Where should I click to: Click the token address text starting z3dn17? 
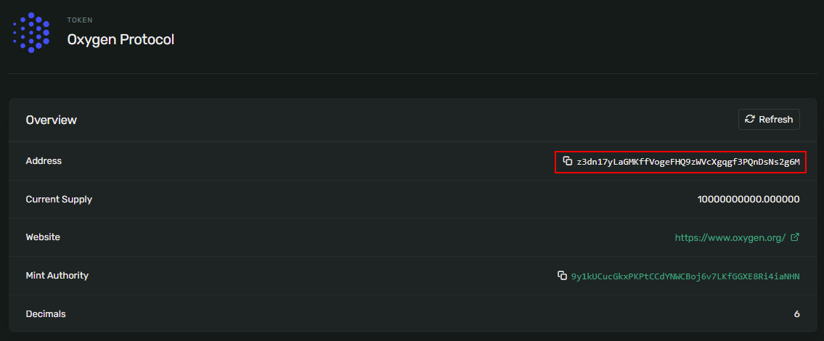(x=688, y=162)
